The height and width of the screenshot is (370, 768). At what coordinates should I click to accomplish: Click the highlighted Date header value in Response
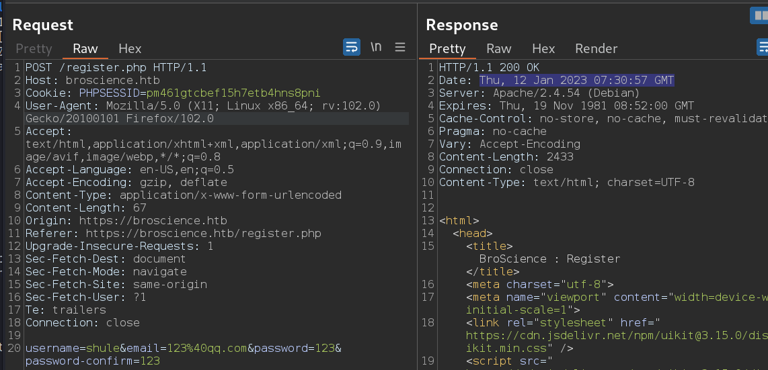[576, 81]
